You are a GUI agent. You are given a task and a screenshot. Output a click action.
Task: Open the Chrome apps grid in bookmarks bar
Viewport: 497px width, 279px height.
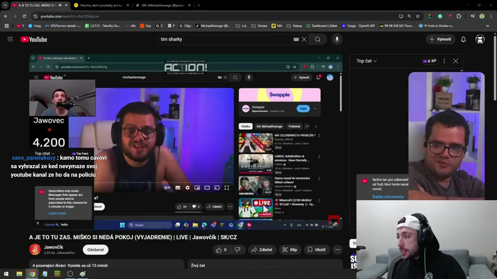click(x=7, y=26)
